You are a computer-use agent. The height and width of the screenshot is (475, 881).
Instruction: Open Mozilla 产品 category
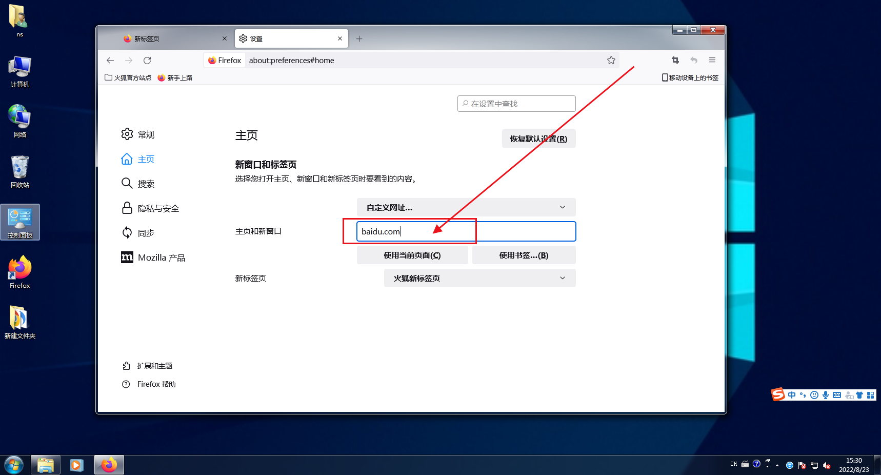pyautogui.click(x=153, y=258)
